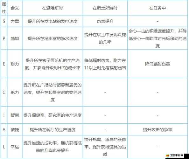This screenshot has width=189, height=159.
Task: Click the cell '智商'
Action: (x=15, y=115)
